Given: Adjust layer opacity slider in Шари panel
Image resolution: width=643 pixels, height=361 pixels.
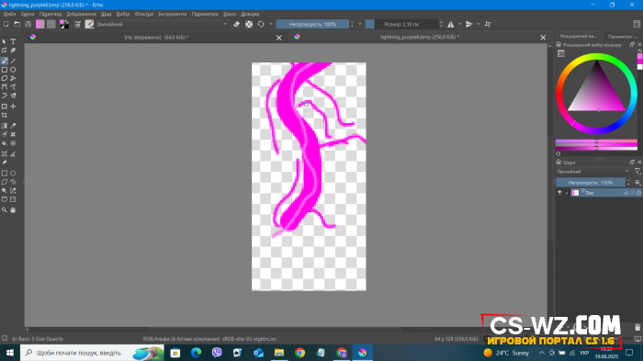Looking at the screenshot, I should [591, 183].
